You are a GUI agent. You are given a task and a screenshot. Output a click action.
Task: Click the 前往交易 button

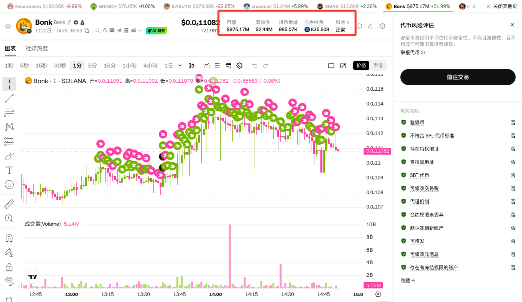click(x=458, y=77)
